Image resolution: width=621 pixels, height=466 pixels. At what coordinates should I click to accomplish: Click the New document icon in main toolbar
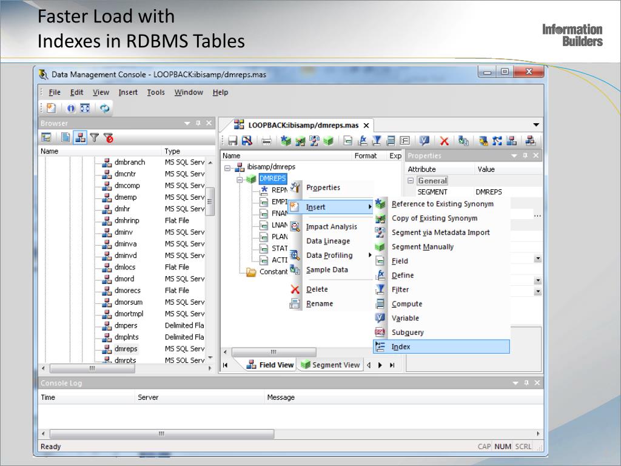click(51, 108)
